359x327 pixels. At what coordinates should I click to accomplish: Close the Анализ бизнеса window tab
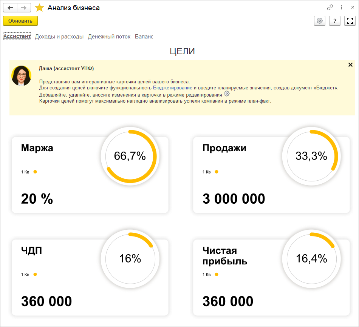point(353,8)
